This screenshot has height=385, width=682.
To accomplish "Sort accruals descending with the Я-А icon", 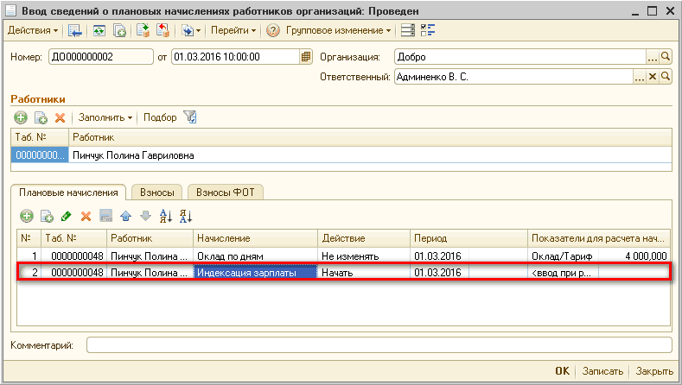I will pos(185,216).
